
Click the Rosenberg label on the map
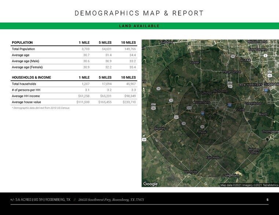(202, 102)
